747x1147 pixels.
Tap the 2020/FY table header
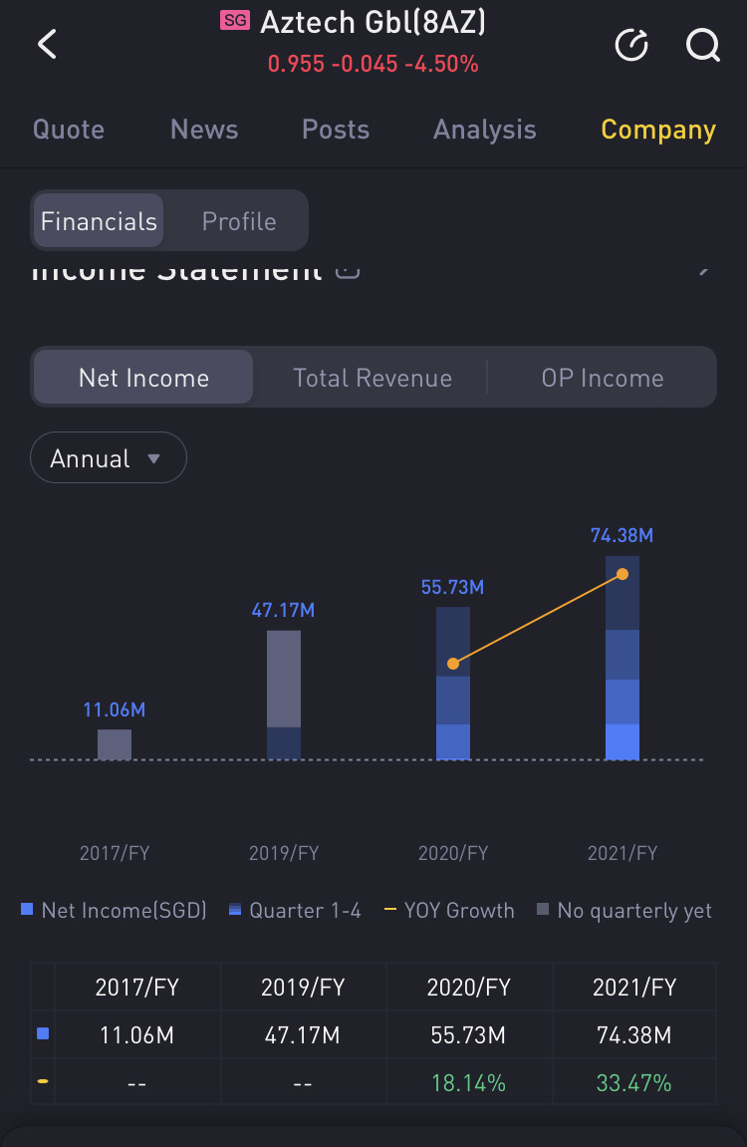coord(468,987)
